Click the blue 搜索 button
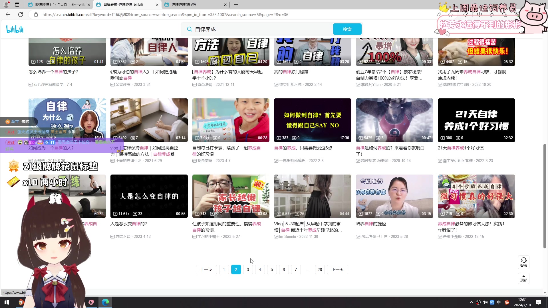The image size is (548, 308). coord(347,29)
